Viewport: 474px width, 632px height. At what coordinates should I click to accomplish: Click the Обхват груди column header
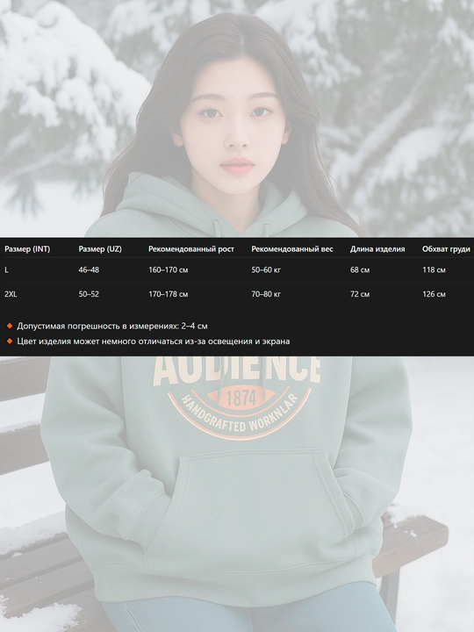446,249
